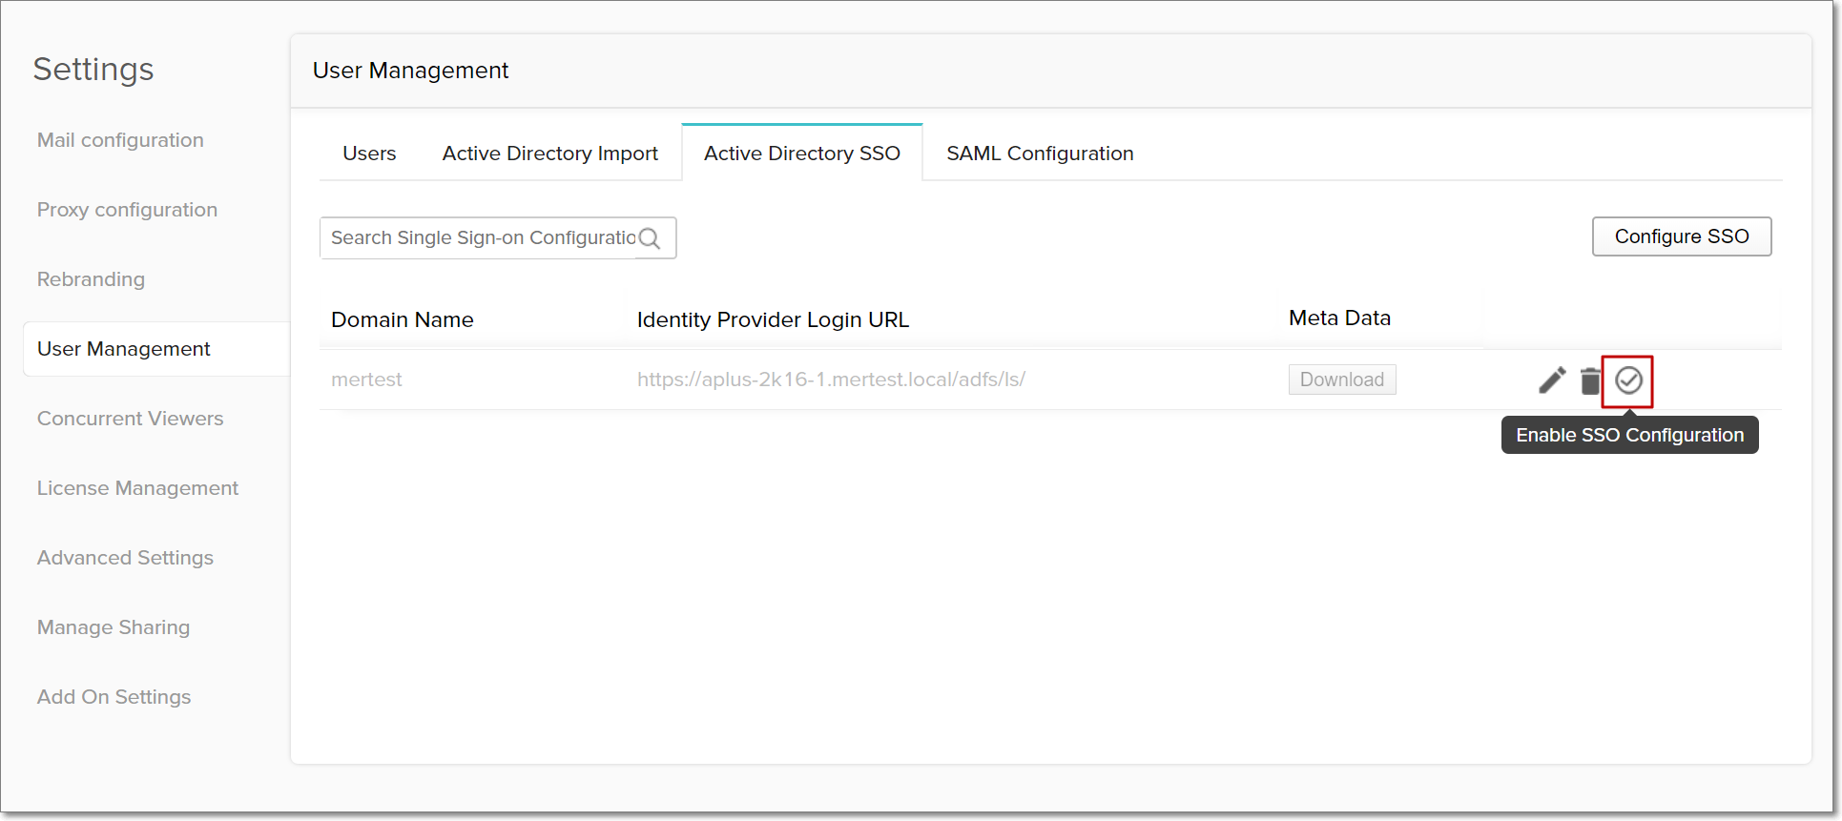Focus the Search Single Sign-on Configuration field

pos(482,238)
